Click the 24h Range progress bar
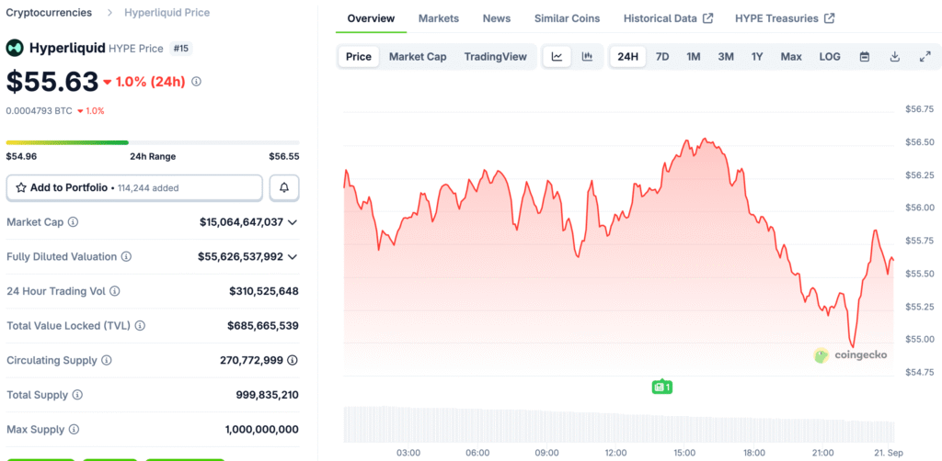 pos(153,142)
